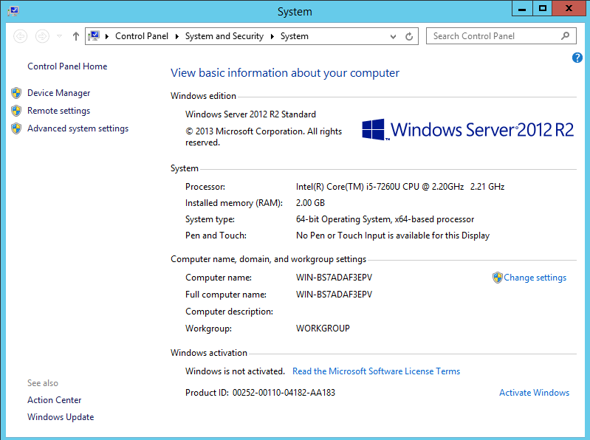Click the shield icon beside Device Manager

tap(16, 93)
